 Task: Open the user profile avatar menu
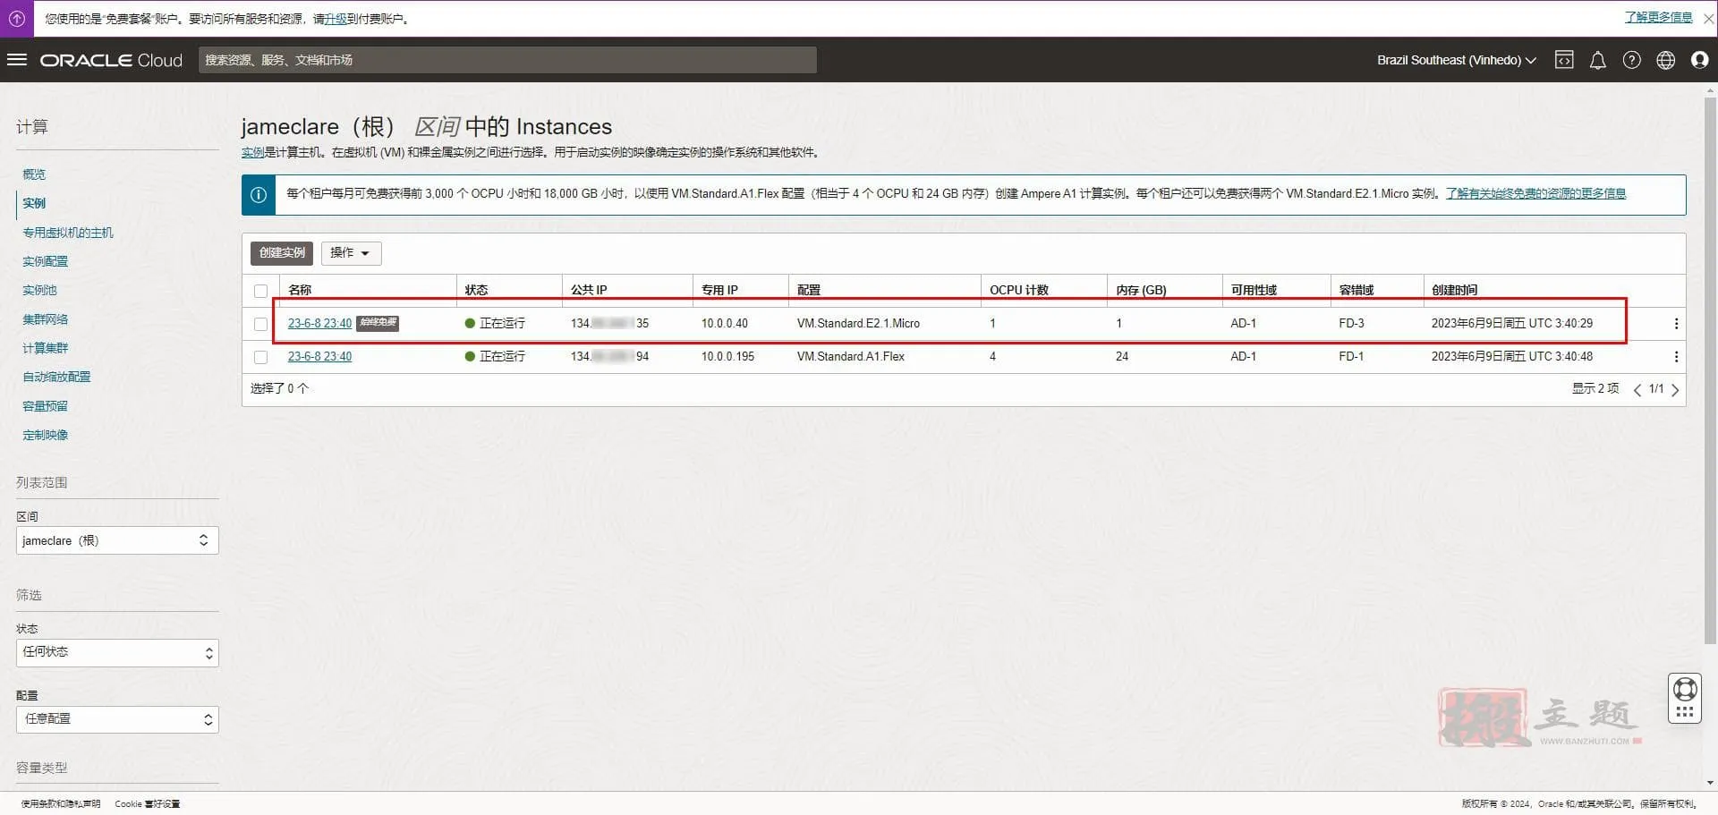click(x=1699, y=60)
